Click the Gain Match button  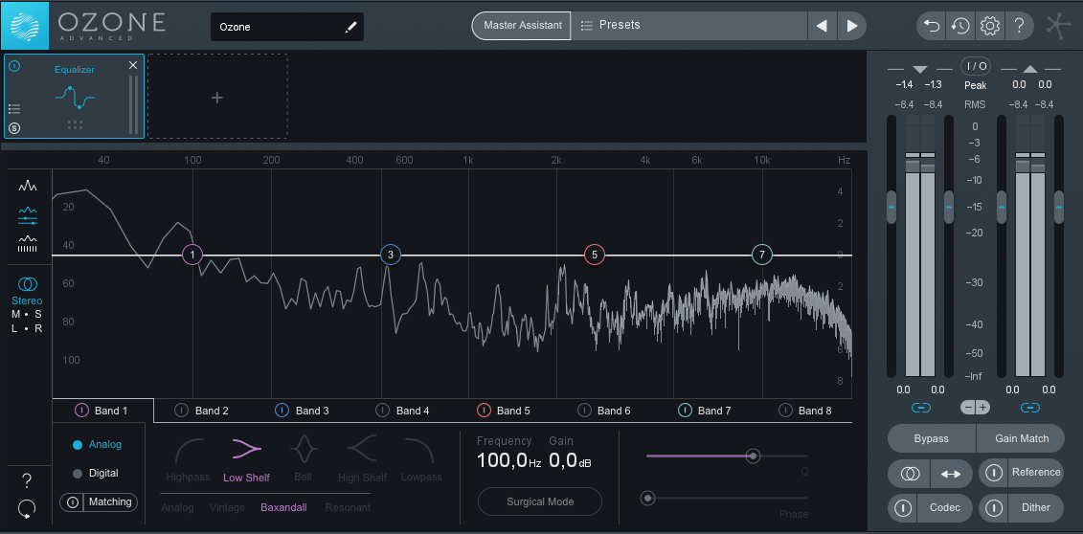tap(1021, 438)
